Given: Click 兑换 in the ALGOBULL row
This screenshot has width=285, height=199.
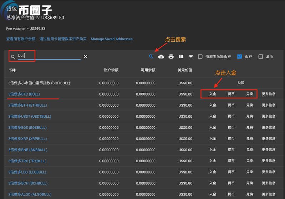Looking at the screenshot, I should [x=250, y=194].
